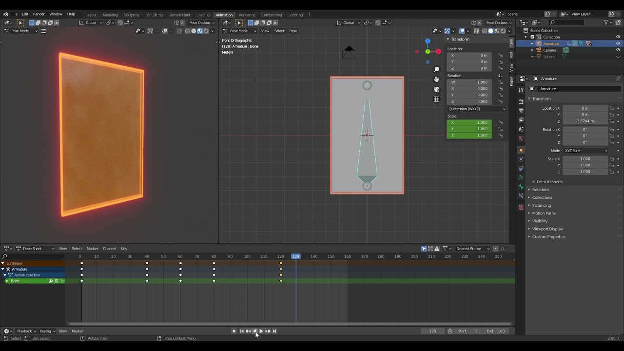Screen dimensions: 624x351
Task: Switch to the Scripting workspace tab
Action: tap(295, 15)
